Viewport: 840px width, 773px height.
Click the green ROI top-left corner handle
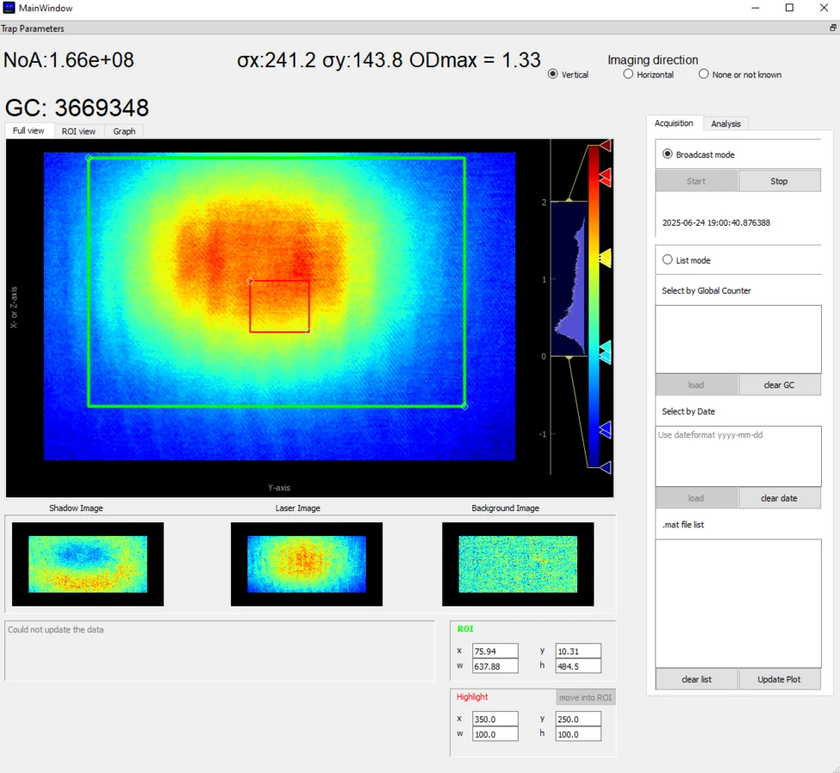coord(88,158)
